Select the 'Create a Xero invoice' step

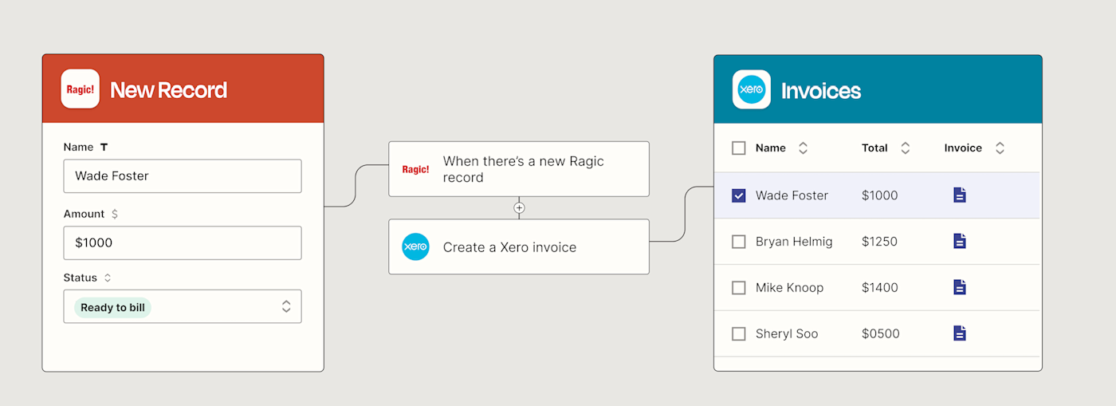pyautogui.click(x=519, y=247)
